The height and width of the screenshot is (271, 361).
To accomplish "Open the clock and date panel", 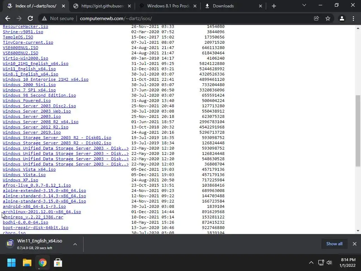I will click(x=348, y=263).
